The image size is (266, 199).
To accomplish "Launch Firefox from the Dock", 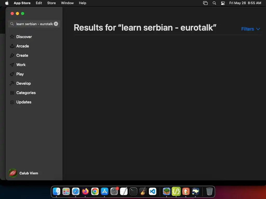I will (x=85, y=191).
